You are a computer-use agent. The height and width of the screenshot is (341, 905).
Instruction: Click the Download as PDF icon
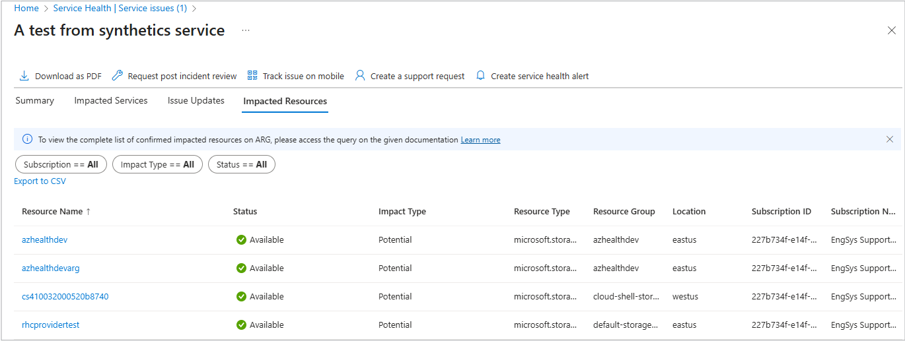point(24,76)
